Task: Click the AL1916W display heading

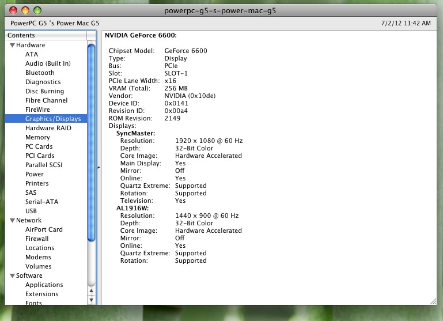Action: 132,208
